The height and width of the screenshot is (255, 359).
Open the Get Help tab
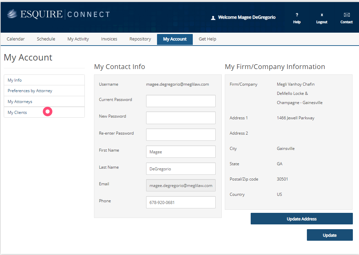point(207,39)
